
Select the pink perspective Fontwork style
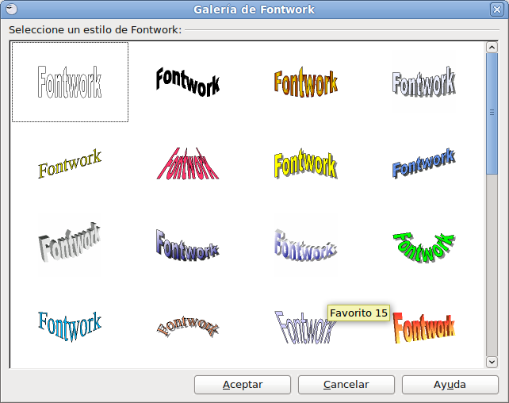[188, 163]
